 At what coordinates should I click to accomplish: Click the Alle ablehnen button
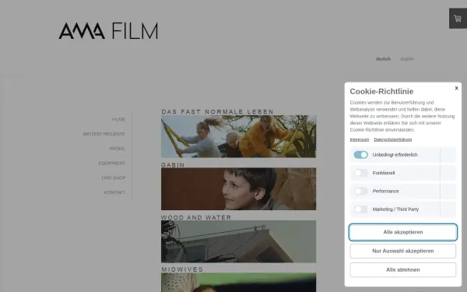[x=403, y=269]
